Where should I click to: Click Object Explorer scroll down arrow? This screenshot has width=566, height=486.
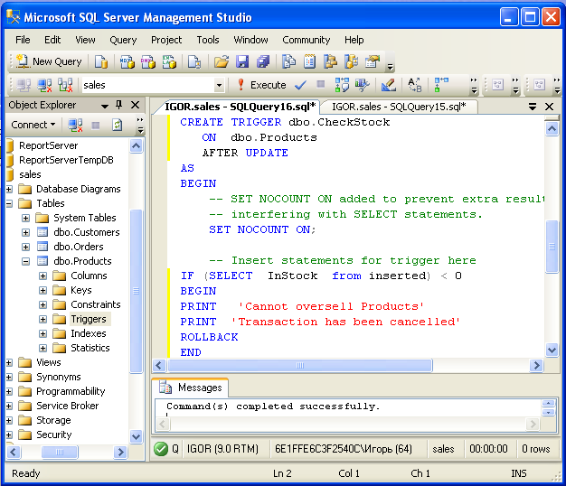click(x=137, y=436)
